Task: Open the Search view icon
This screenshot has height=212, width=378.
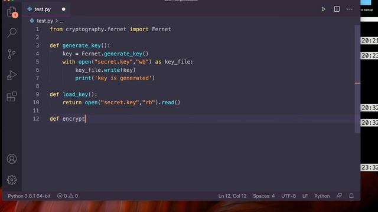Action: coord(12,33)
